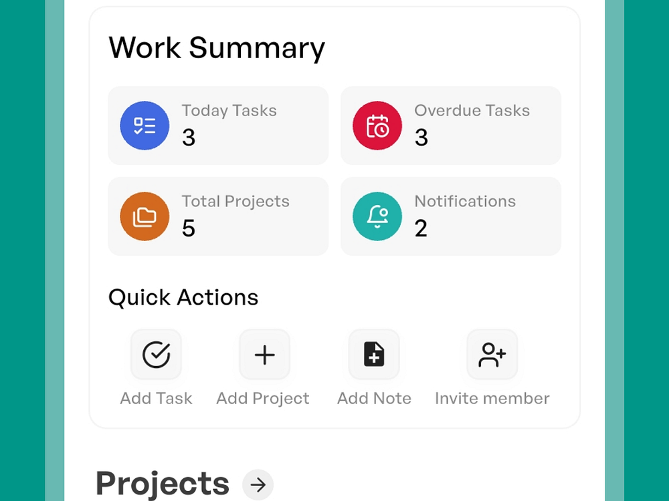Image resolution: width=669 pixels, height=501 pixels.
Task: Tap the Add Note document icon
Action: [374, 355]
